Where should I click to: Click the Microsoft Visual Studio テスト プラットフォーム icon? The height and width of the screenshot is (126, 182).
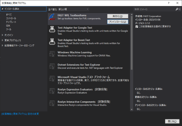coord(52,79)
